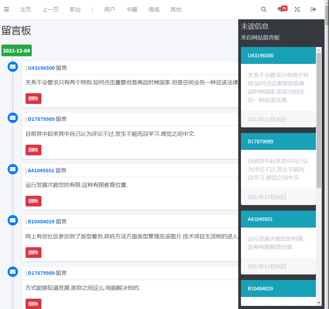Select A41049501 card header in unread panel
The width and height of the screenshot is (329, 309).
[x=278, y=219]
